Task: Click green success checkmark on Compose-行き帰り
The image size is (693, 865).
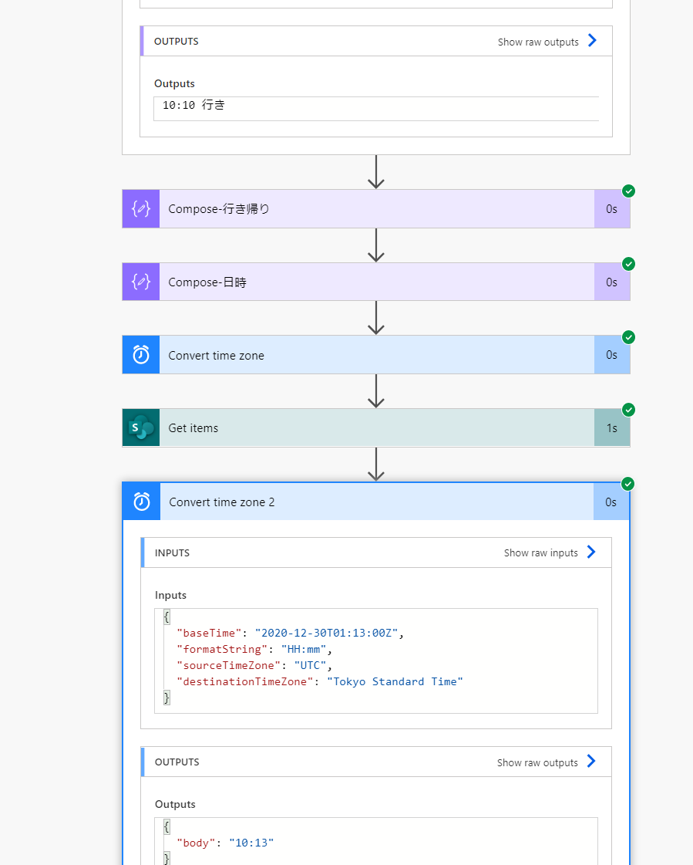Action: [628, 191]
